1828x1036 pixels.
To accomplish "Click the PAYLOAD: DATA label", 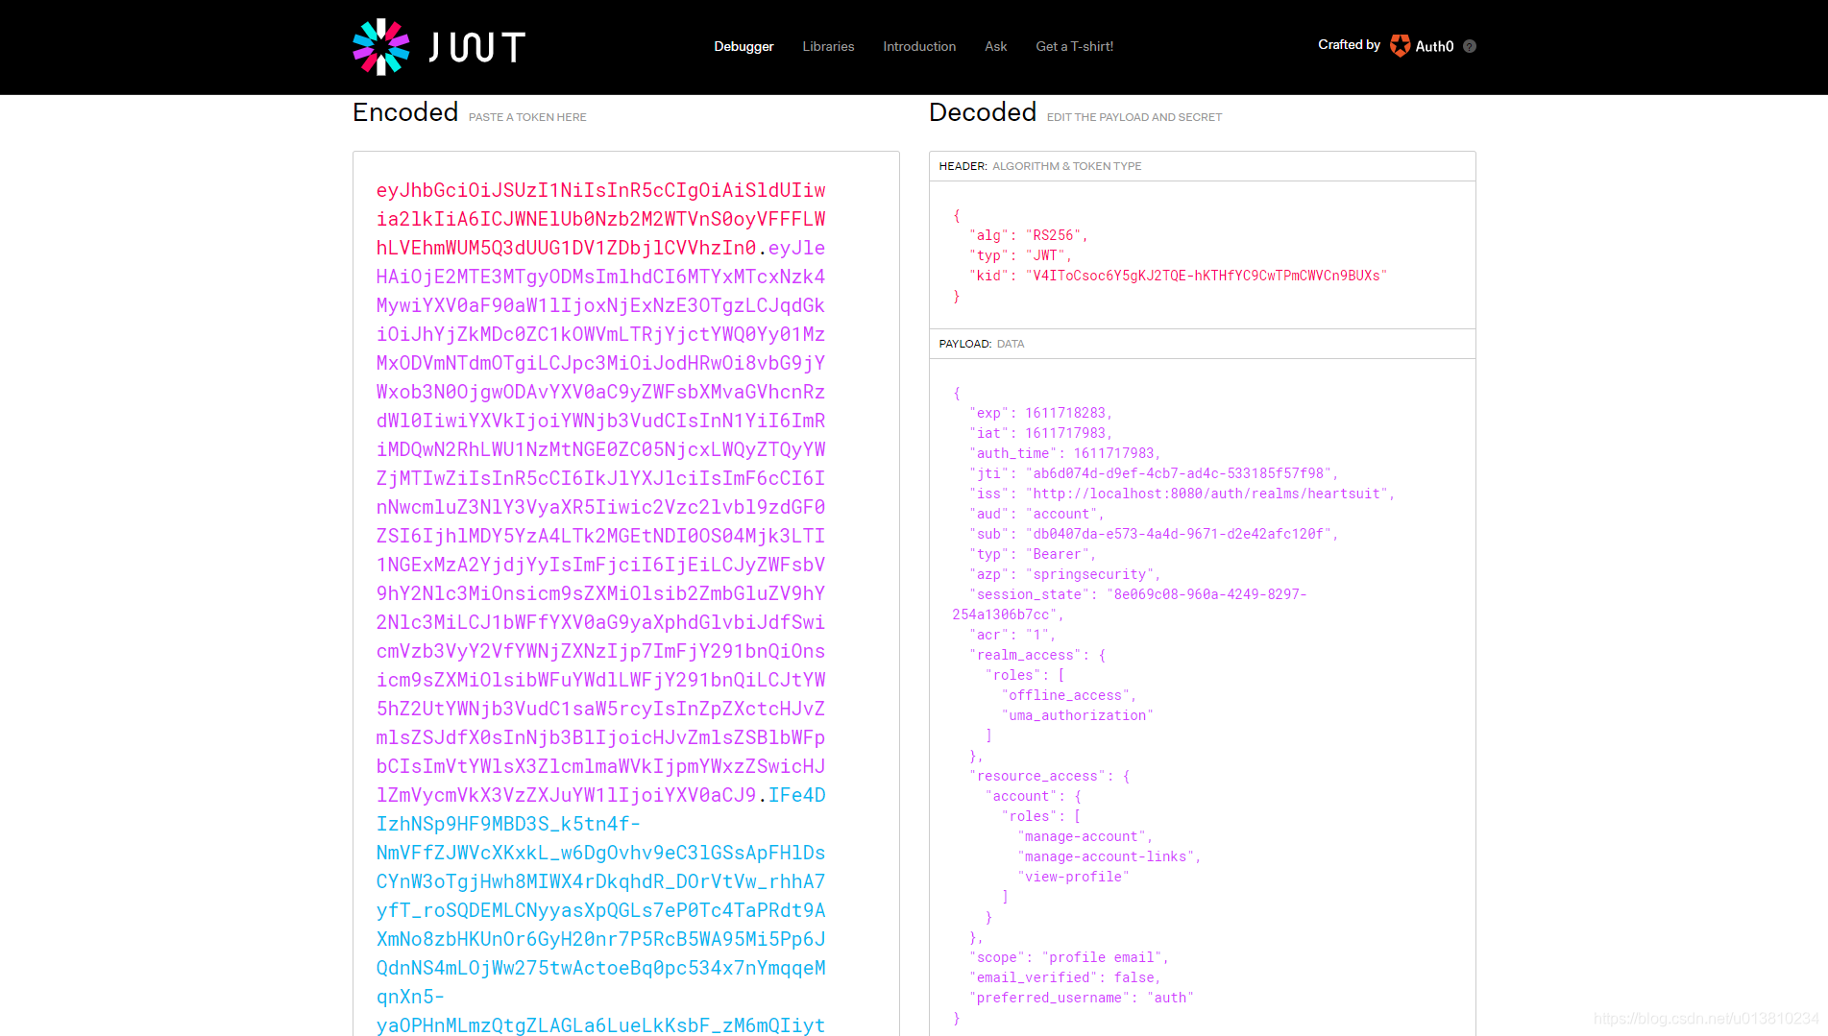I will tap(982, 344).
